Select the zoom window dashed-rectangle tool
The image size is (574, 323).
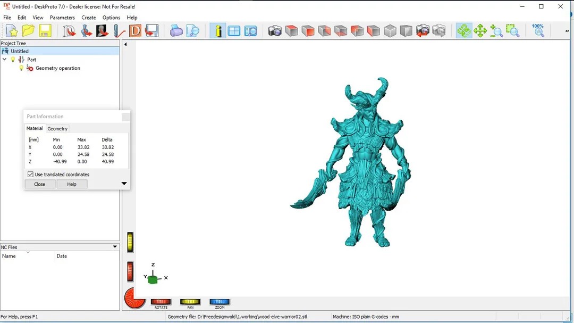click(x=513, y=31)
